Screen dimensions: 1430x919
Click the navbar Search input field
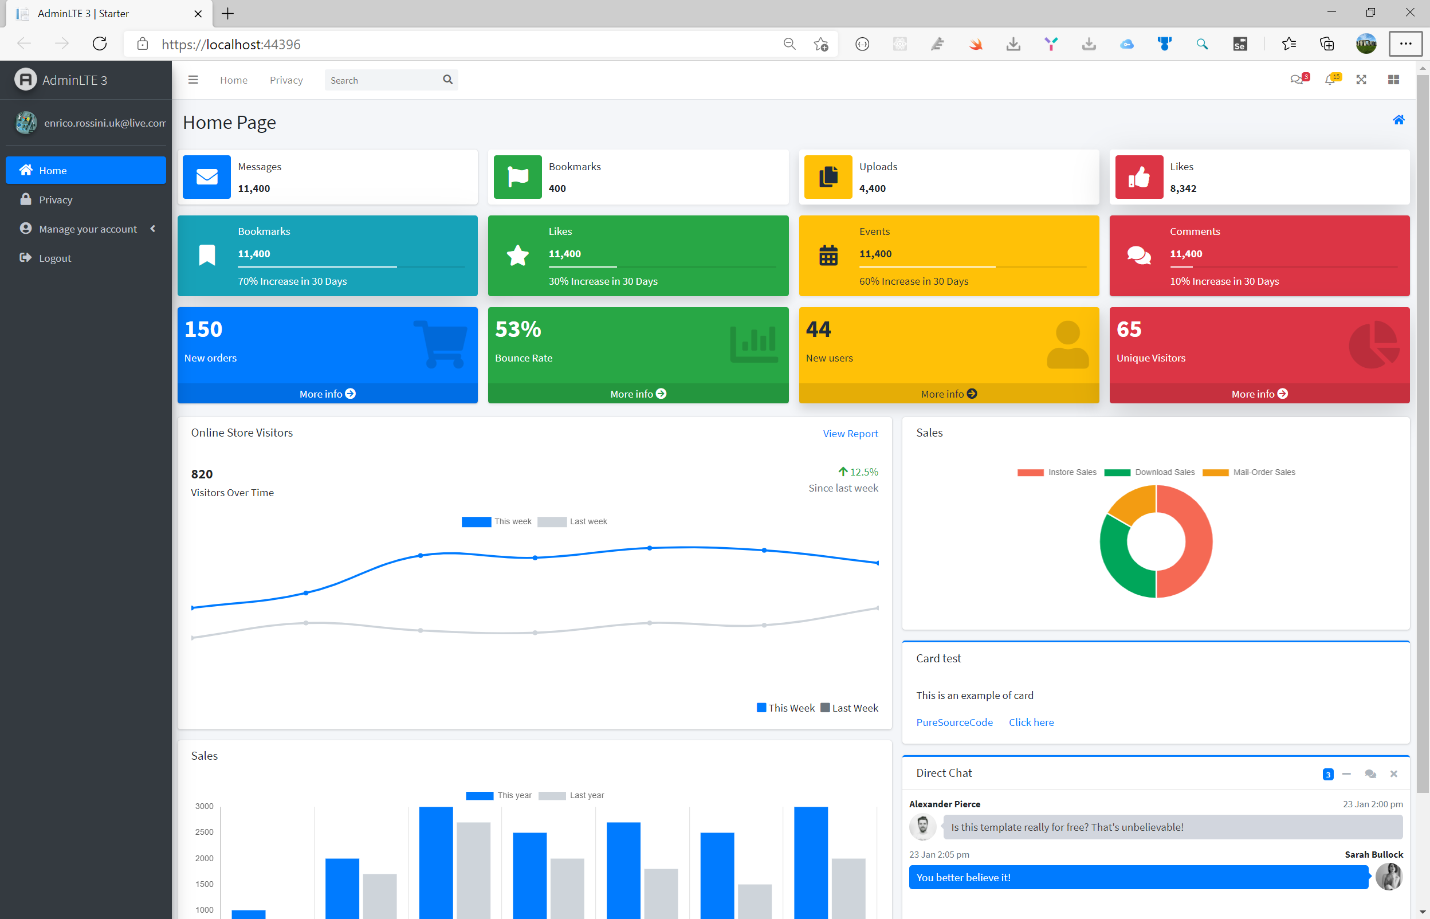click(x=382, y=80)
